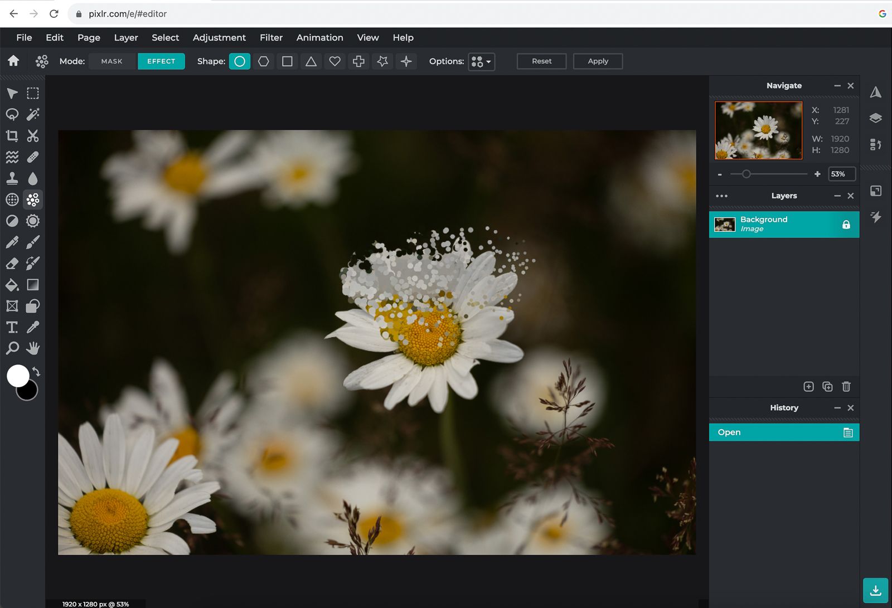Click the Navigate panel image thumbnail
This screenshot has width=892, height=608.
pos(759,130)
